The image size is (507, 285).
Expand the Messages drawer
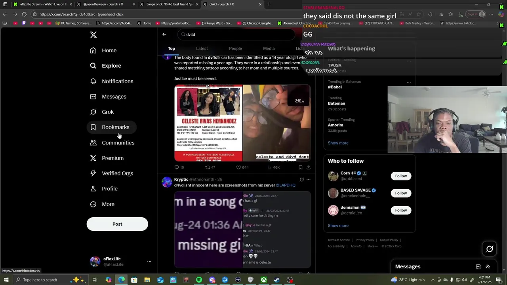pos(488,267)
